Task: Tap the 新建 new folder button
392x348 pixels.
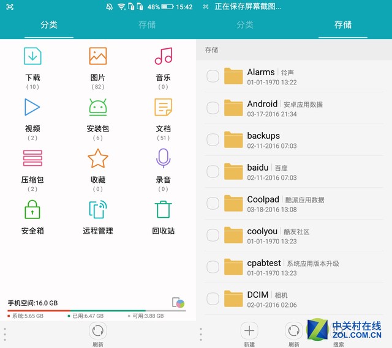Action: pyautogui.click(x=249, y=333)
